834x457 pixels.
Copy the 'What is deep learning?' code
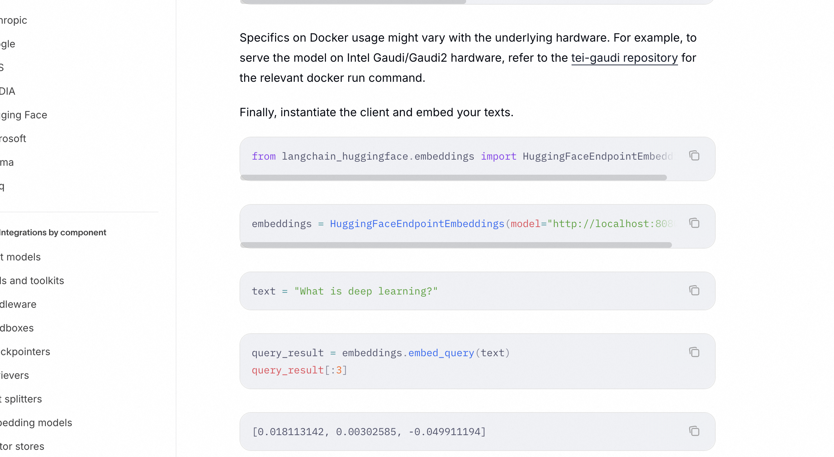(x=694, y=291)
